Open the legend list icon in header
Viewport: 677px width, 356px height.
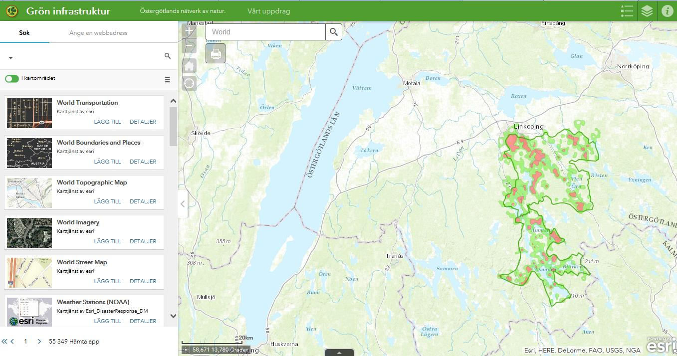[x=627, y=11]
